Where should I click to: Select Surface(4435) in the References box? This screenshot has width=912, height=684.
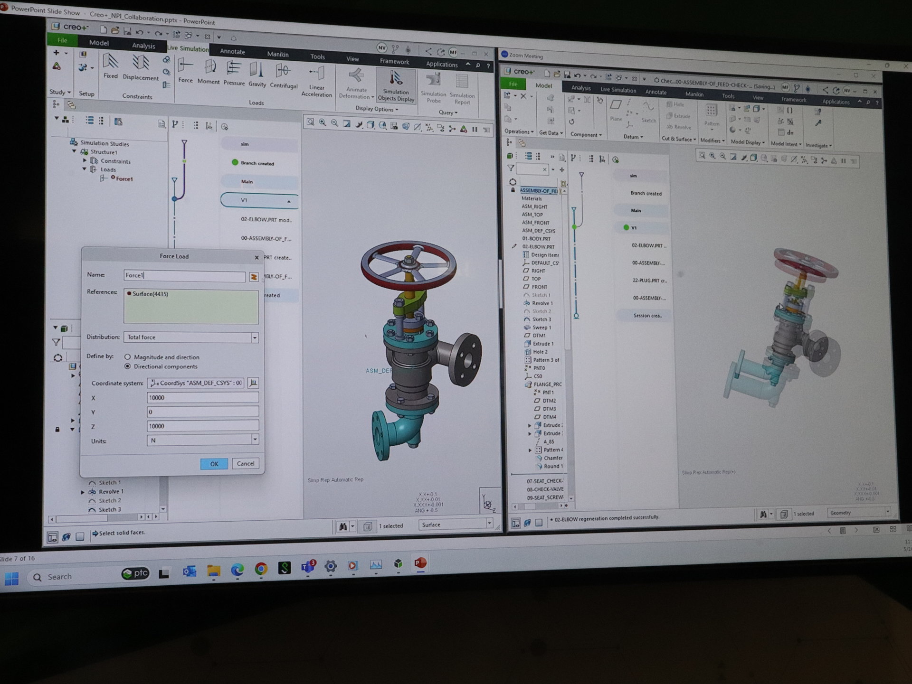click(x=150, y=294)
